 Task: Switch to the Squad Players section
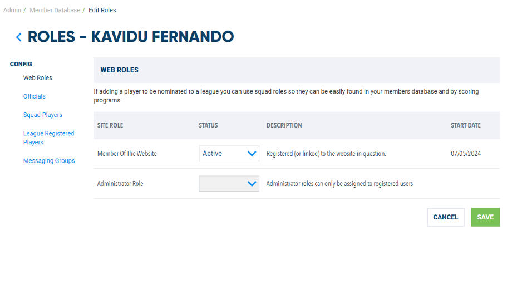coord(43,115)
